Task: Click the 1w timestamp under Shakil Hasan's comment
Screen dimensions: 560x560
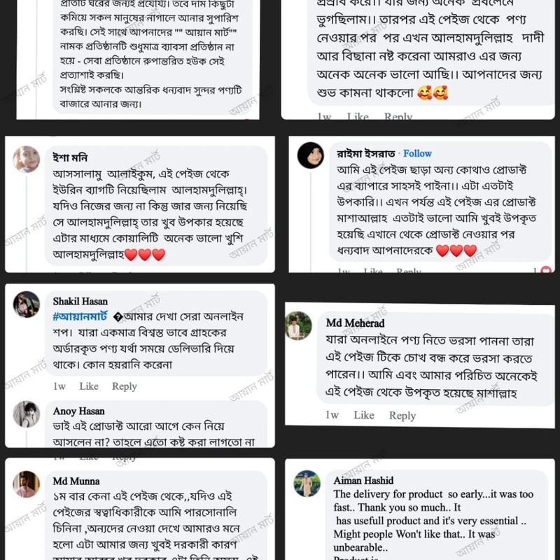Action: click(x=59, y=386)
